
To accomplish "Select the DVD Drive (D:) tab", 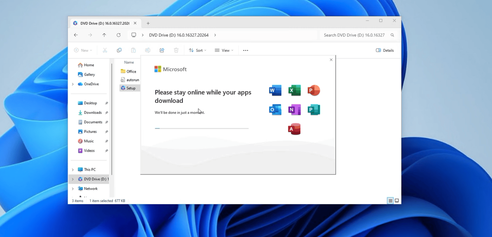I will tap(105, 23).
